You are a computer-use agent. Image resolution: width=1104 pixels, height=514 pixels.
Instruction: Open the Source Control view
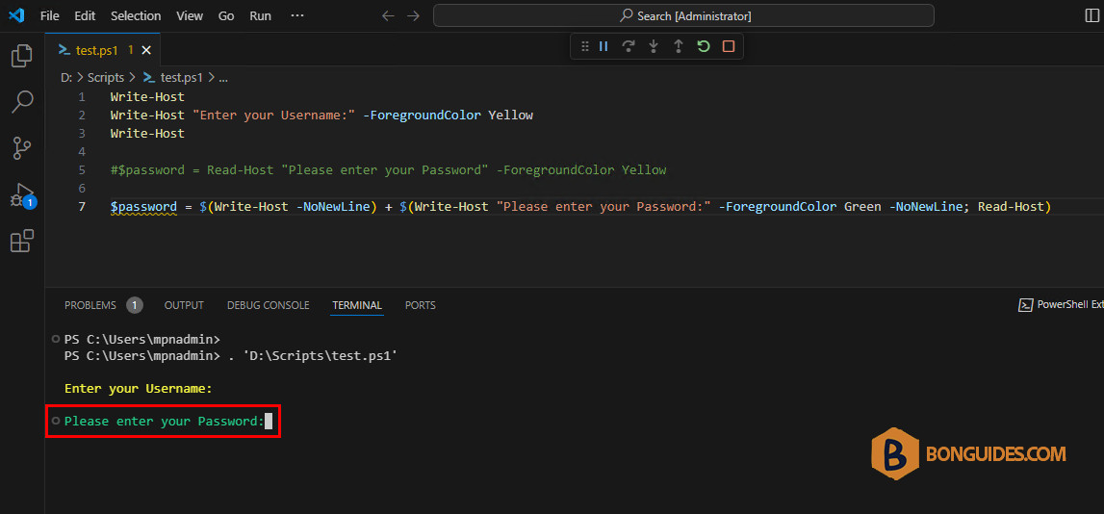[22, 148]
